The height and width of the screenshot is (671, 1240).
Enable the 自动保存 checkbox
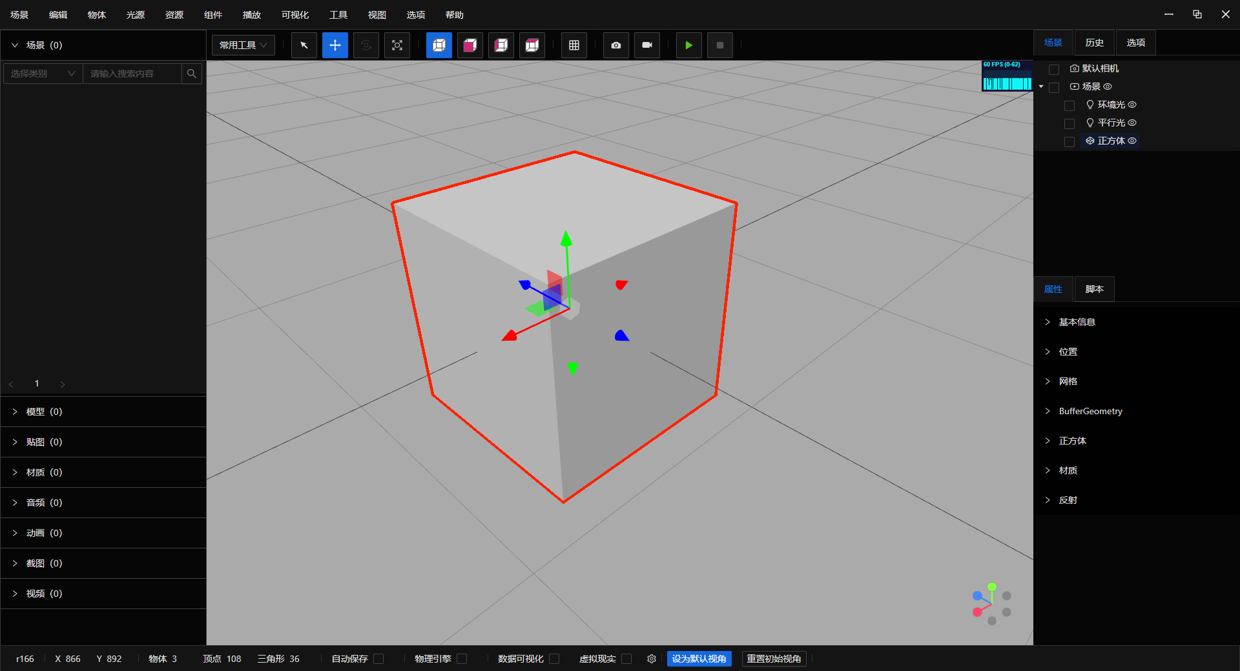[379, 659]
